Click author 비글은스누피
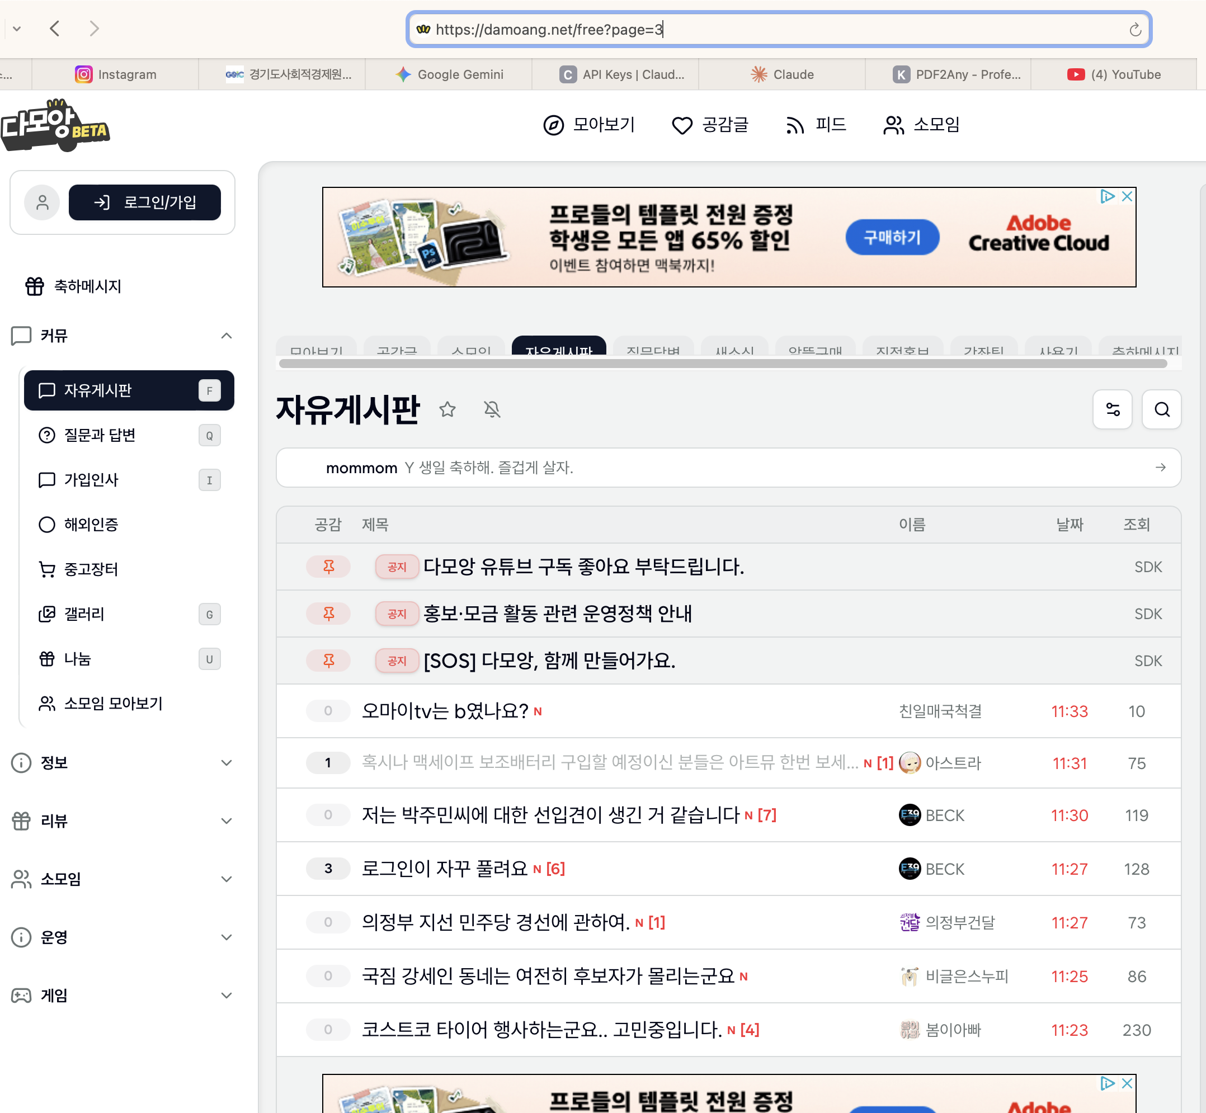 [967, 977]
